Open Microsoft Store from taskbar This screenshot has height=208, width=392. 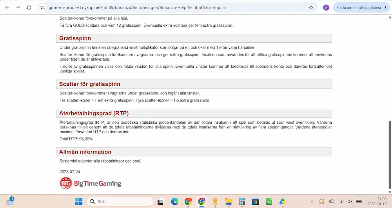tap(256, 201)
